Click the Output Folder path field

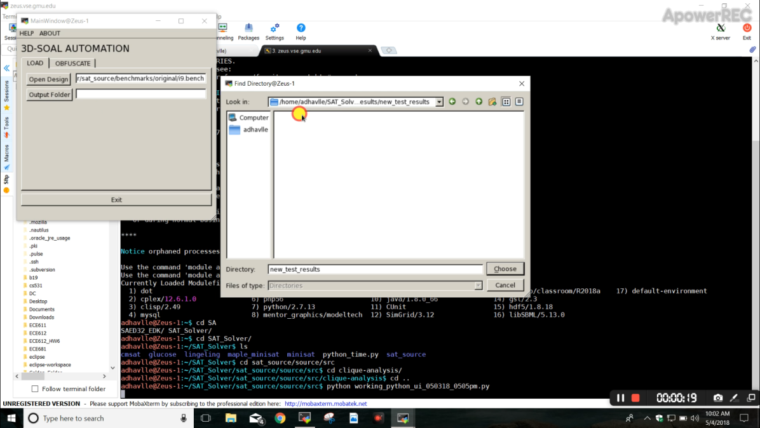tap(140, 94)
